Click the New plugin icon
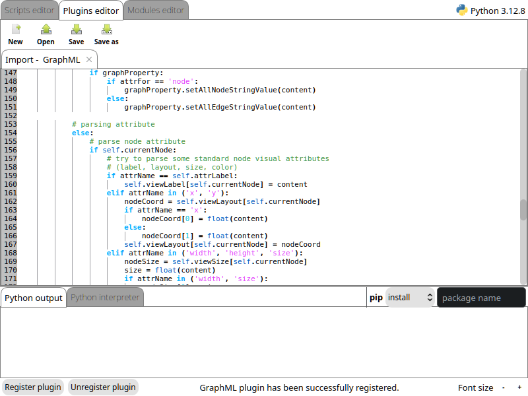 coord(16,30)
